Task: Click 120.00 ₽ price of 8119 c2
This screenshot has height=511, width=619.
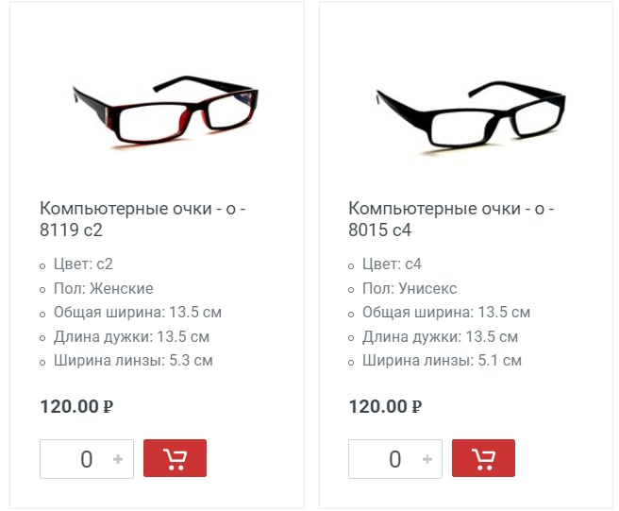Action: [76, 407]
